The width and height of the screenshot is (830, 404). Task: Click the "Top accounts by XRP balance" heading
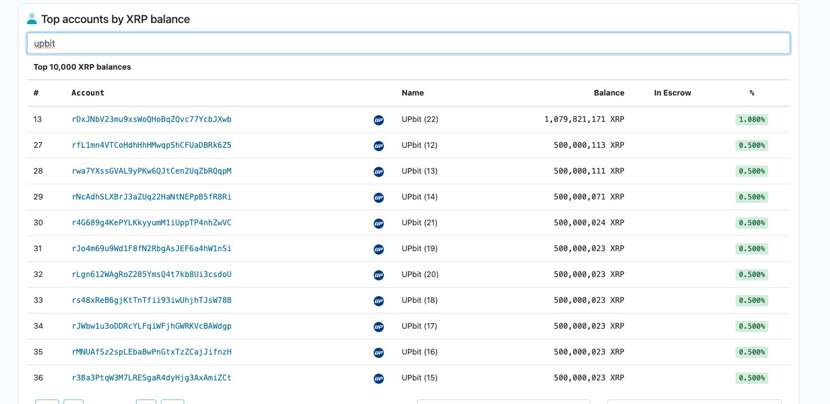tap(115, 19)
